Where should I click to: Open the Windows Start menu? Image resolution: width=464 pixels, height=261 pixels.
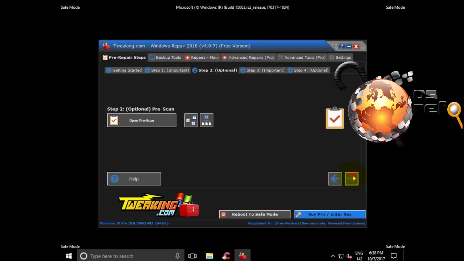coord(69,256)
